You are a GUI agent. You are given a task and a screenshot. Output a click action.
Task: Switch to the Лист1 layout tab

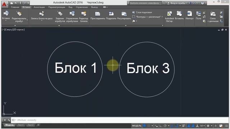point(20,125)
